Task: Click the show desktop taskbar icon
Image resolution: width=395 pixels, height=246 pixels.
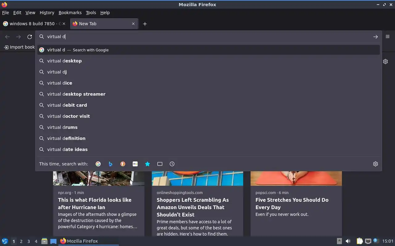Action: (x=53, y=241)
